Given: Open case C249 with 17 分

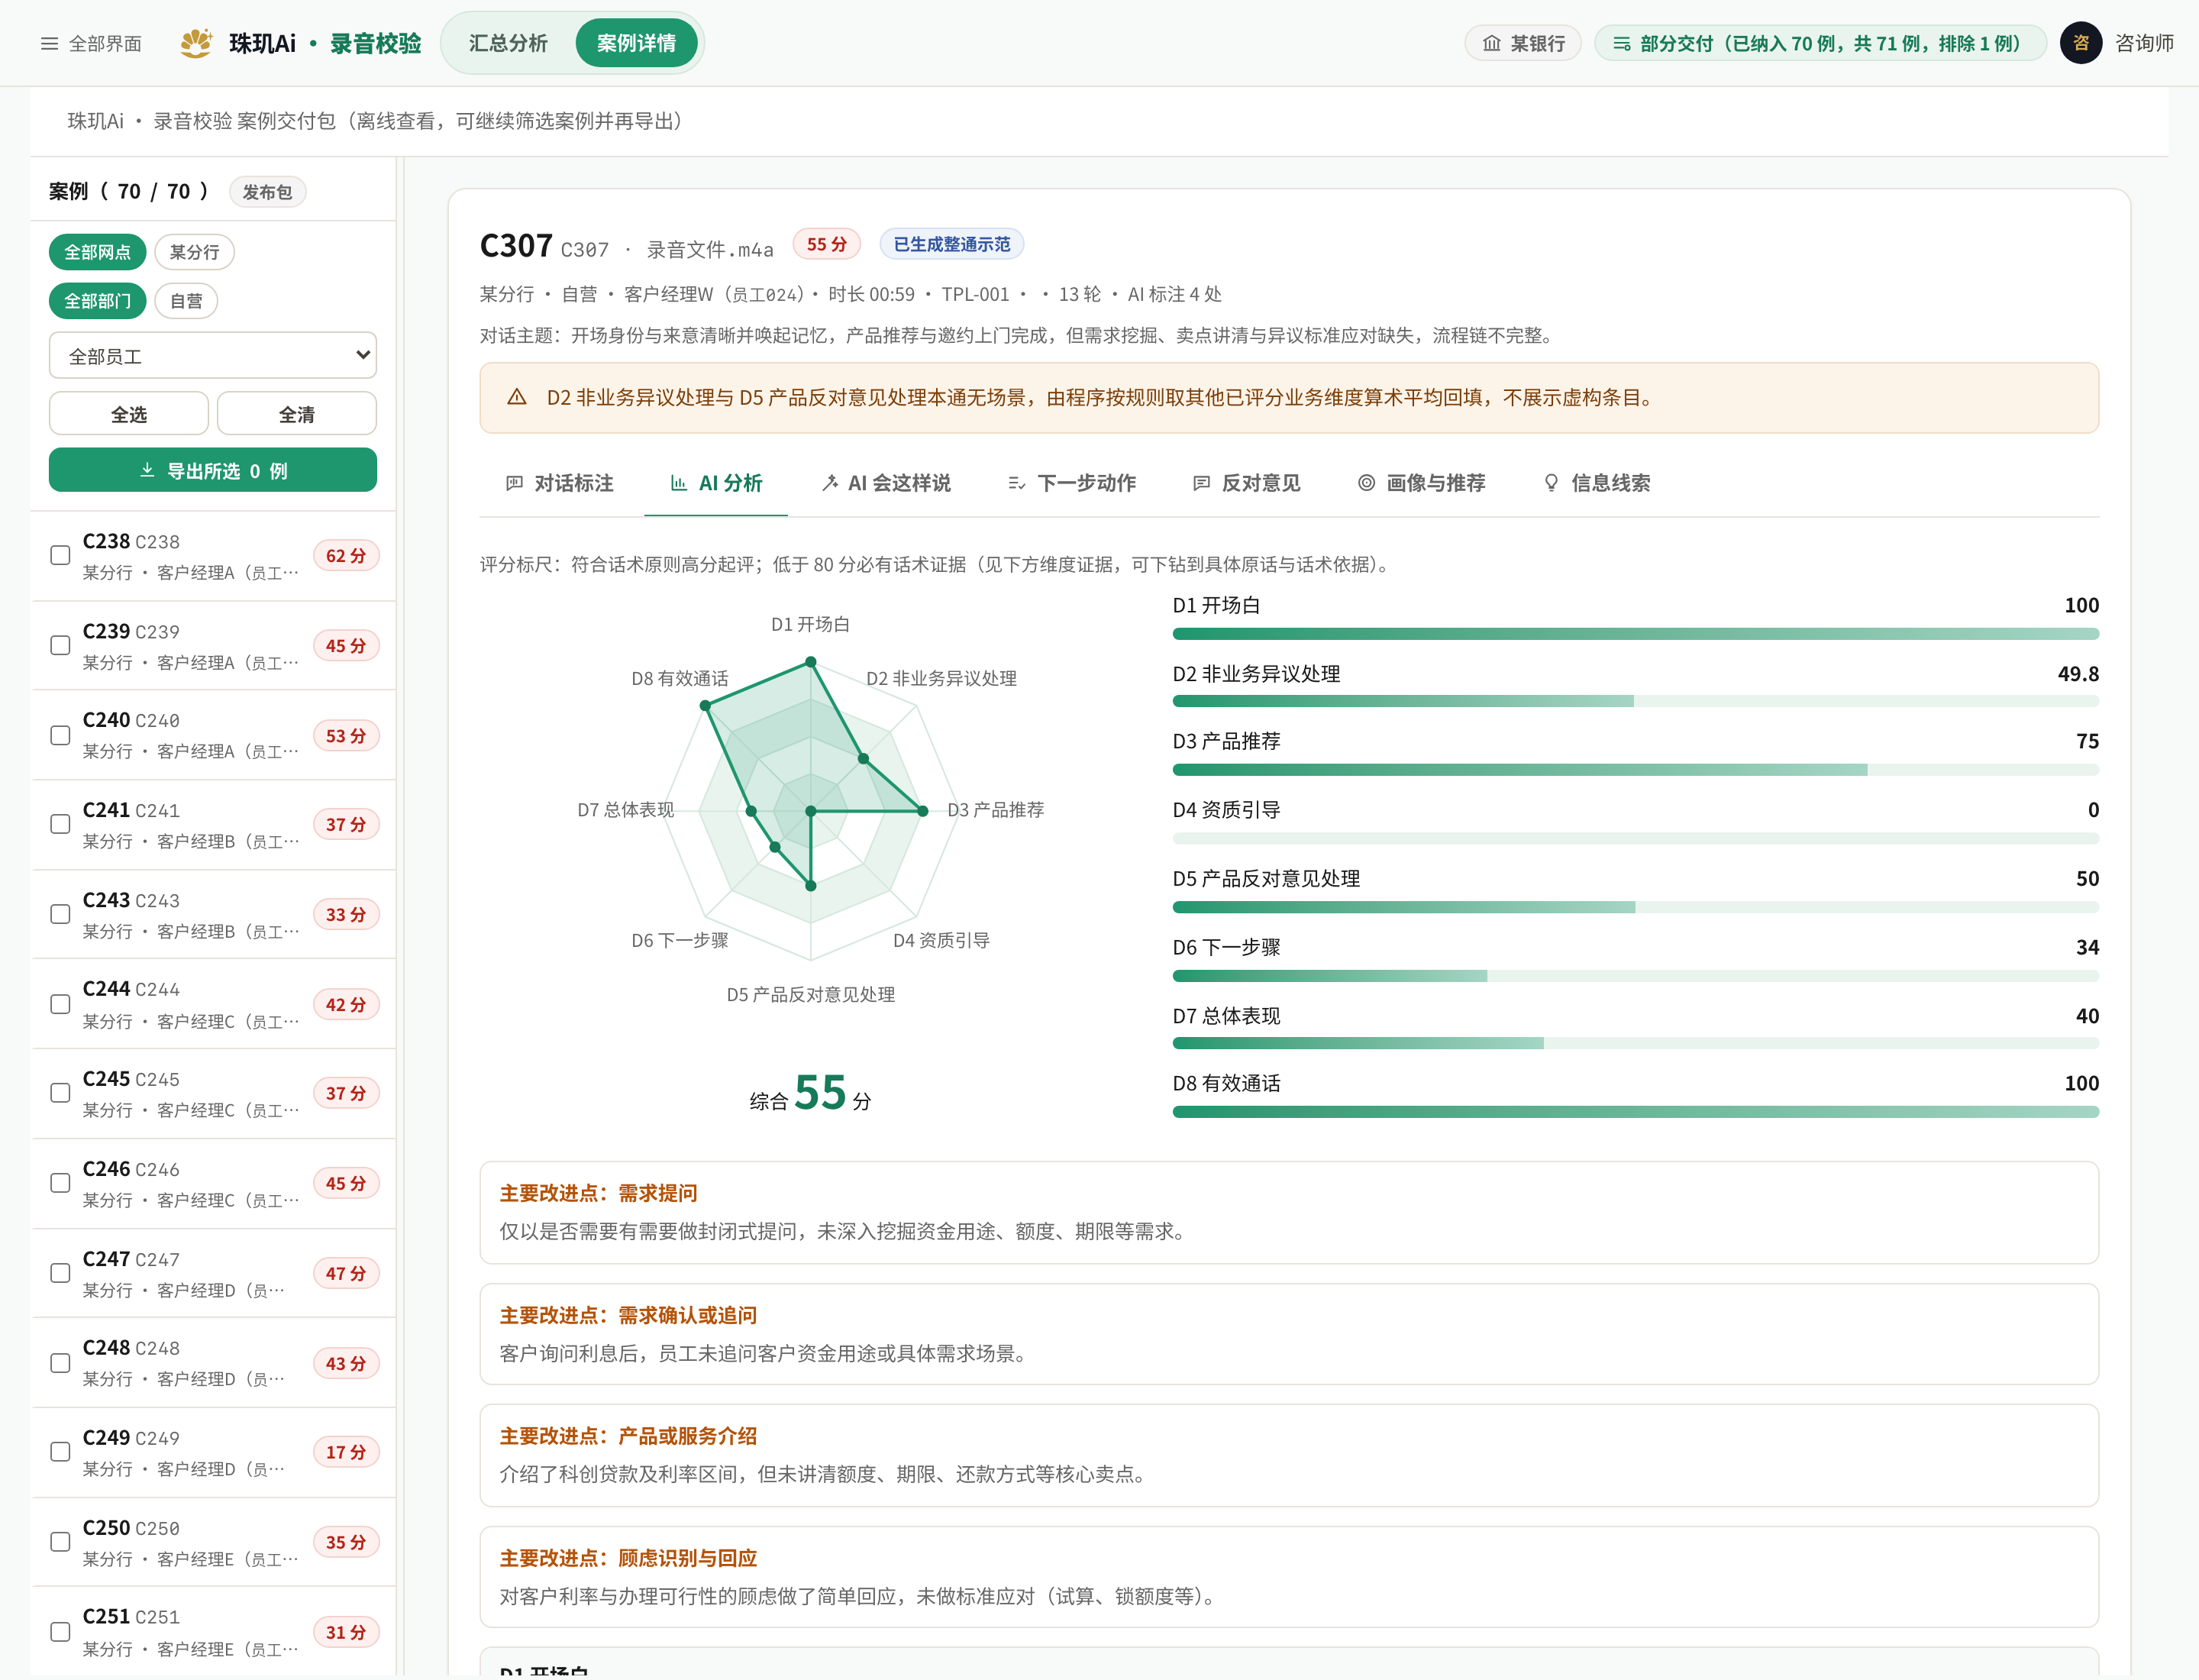Looking at the screenshot, I should click(213, 1451).
